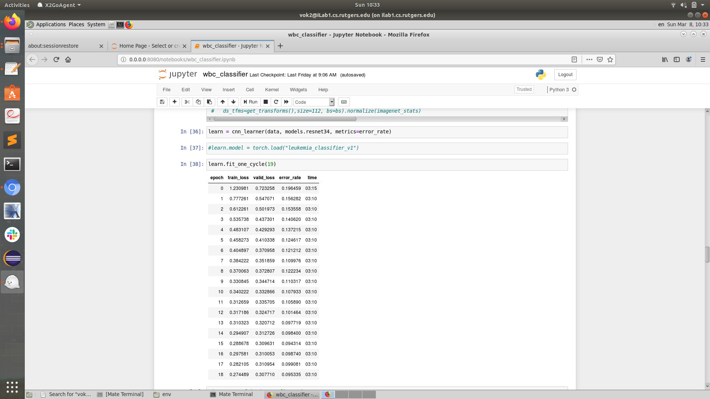
Task: Move selected cell up
Action: tap(223, 102)
